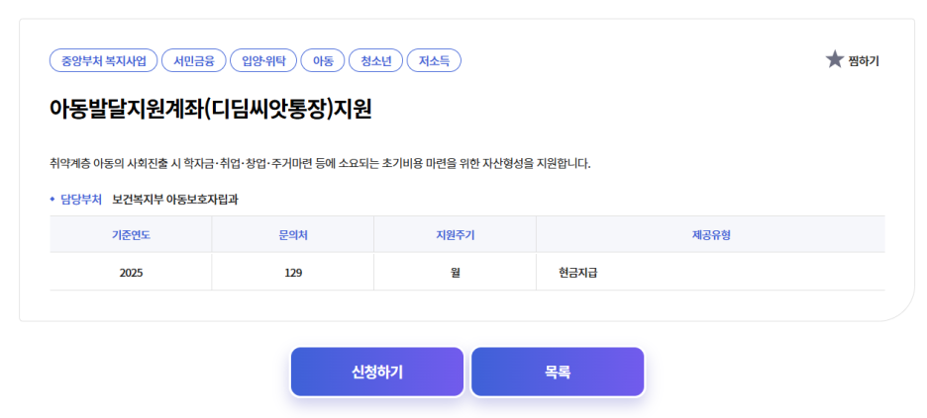Screen dimensions: 927x418
Task: Click 보건복지부 아동보호자립과 text
Action: (x=175, y=200)
